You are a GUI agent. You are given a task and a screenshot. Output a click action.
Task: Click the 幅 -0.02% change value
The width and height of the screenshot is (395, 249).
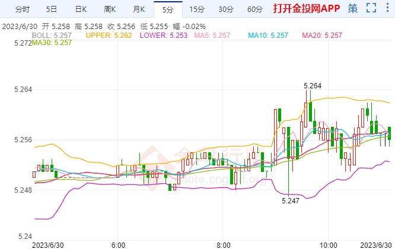pyautogui.click(x=189, y=27)
